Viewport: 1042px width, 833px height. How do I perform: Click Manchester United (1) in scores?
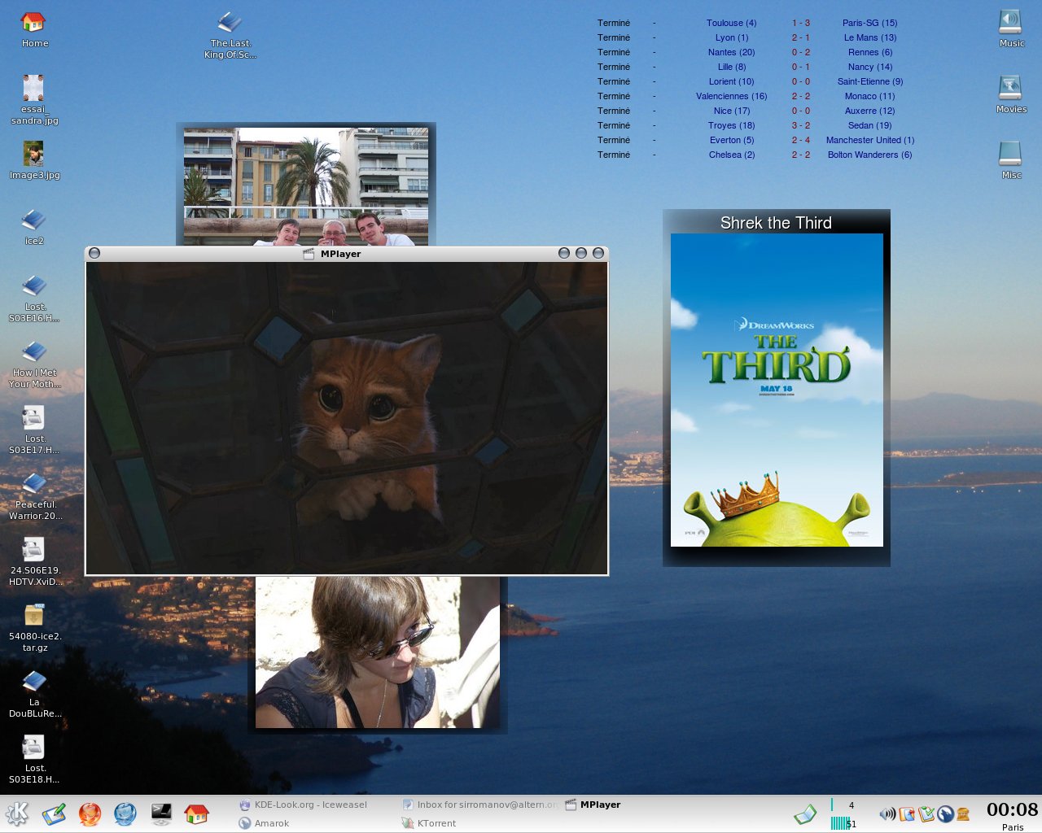coord(869,140)
